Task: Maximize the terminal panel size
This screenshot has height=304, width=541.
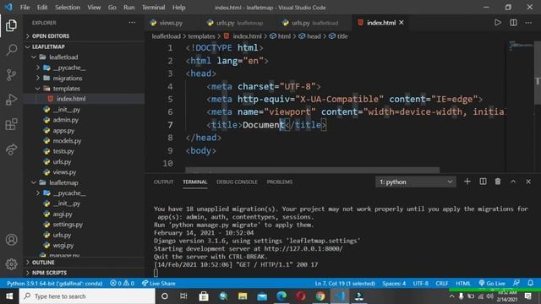Action: coord(513,182)
